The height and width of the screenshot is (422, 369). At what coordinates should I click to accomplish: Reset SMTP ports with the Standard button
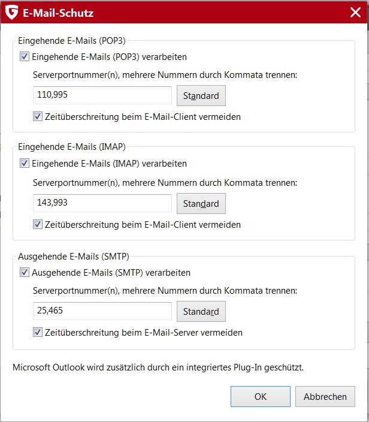[x=201, y=312]
